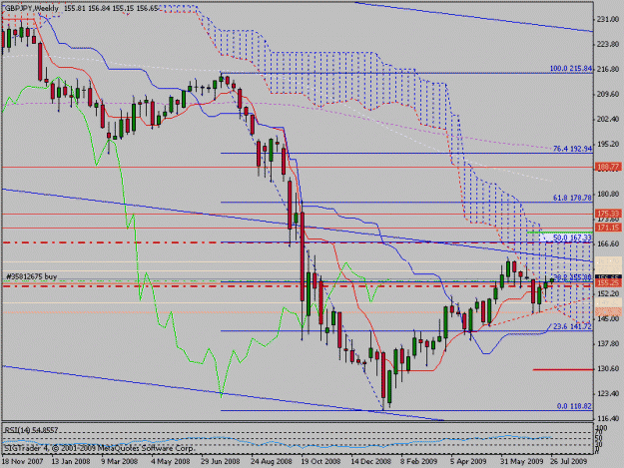
Task: Select the 100.0 215.84 Fibonacci level label
Action: click(x=571, y=69)
